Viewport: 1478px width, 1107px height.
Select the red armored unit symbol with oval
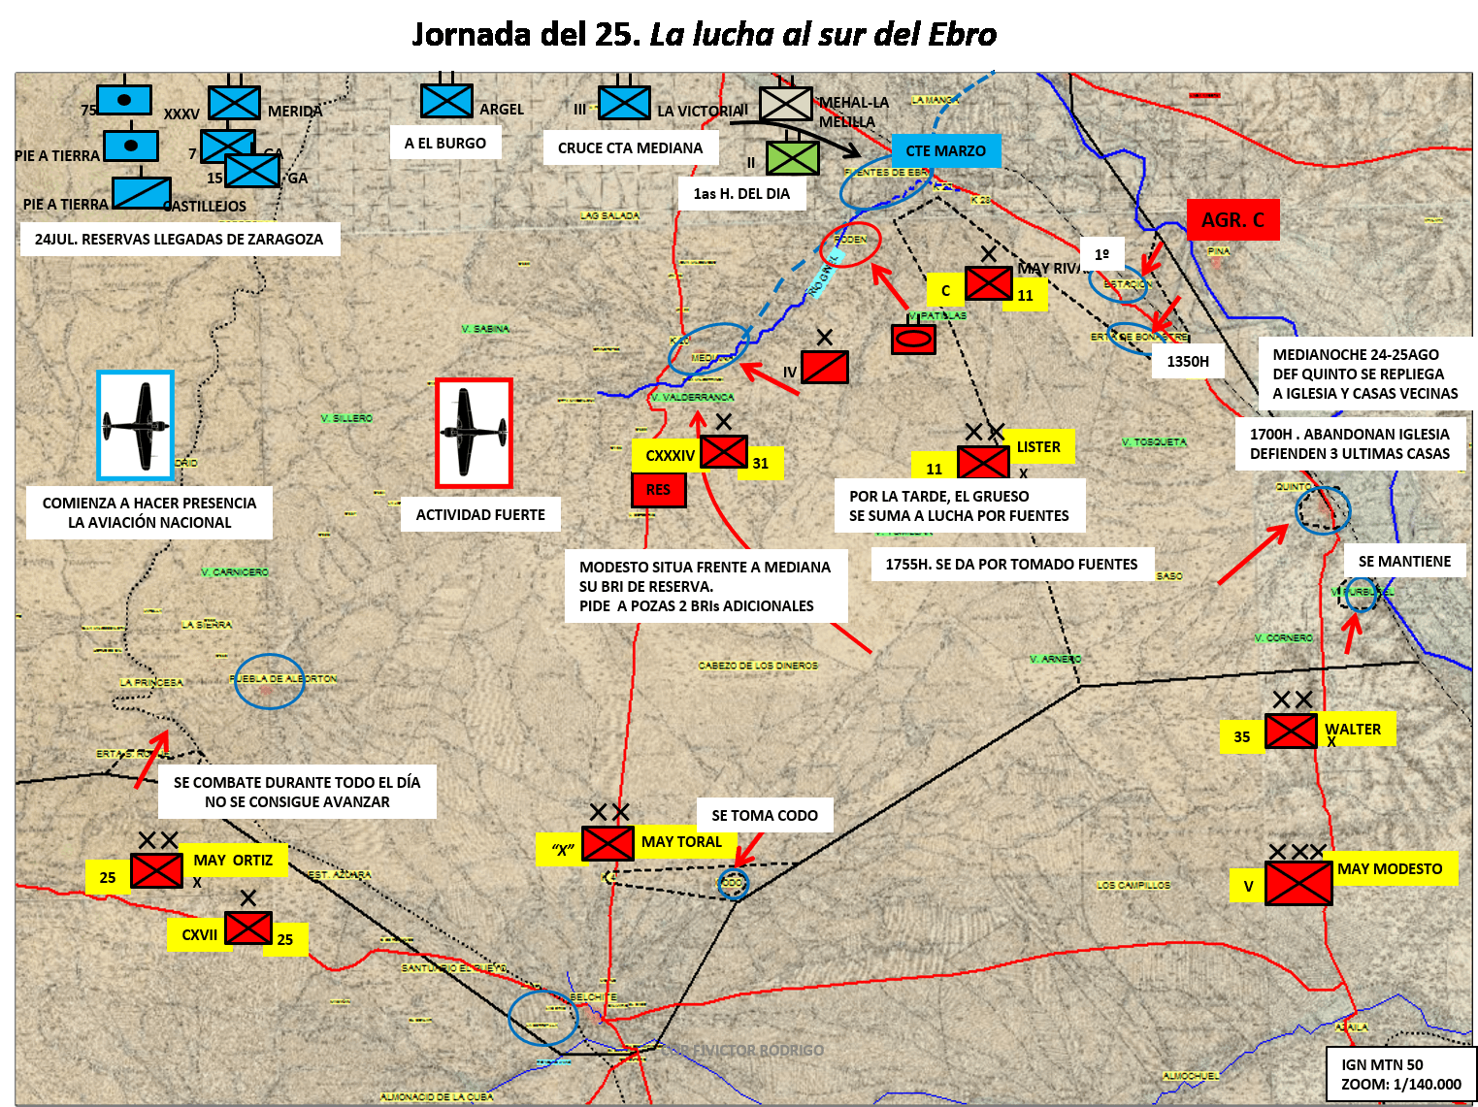pos(913,339)
